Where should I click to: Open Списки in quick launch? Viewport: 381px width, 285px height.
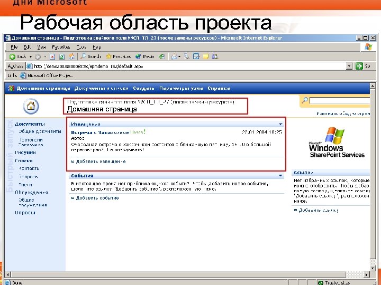pyautogui.click(x=24, y=160)
